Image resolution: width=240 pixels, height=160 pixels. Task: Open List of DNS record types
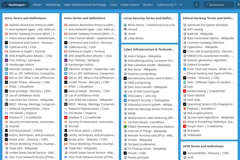tap(144, 92)
